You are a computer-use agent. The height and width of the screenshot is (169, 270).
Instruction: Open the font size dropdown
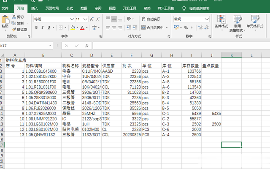[x=85, y=19]
